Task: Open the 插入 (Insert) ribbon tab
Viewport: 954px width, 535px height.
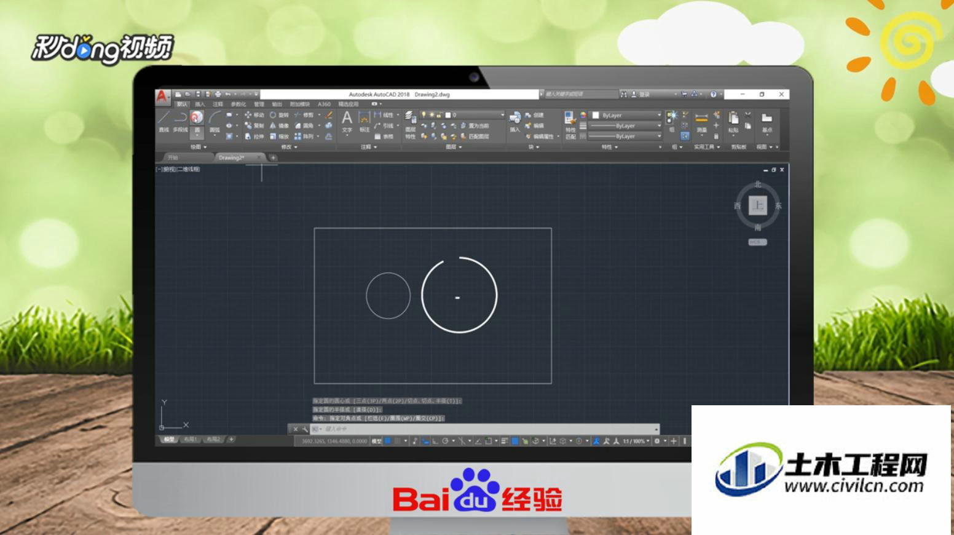Action: coord(200,105)
